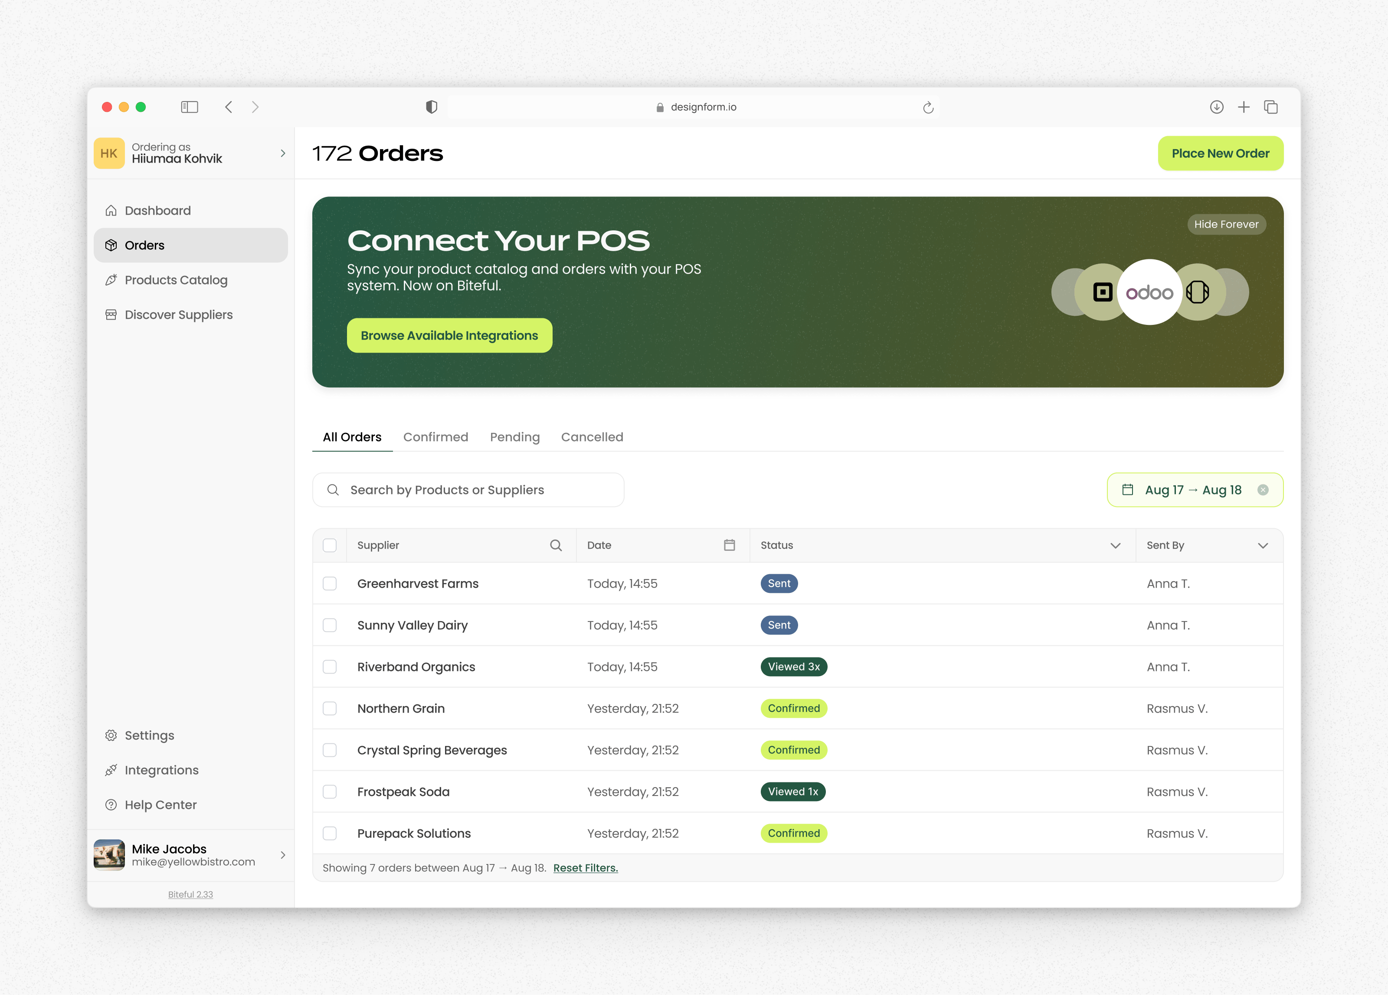Click the privacy shield icon

pyautogui.click(x=432, y=107)
